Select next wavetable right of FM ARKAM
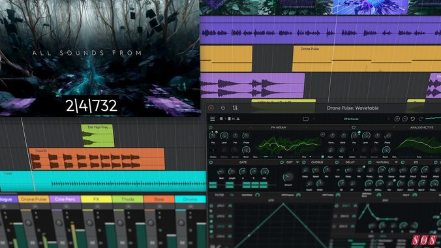Screen dimensions: 441x248 306,127
